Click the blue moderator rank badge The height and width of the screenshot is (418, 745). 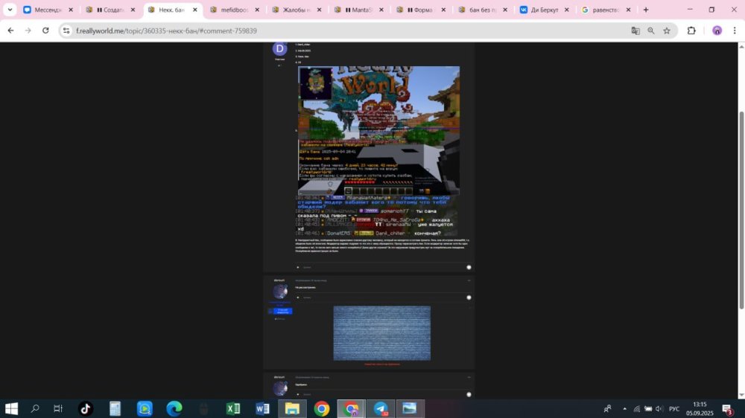[x=280, y=311]
